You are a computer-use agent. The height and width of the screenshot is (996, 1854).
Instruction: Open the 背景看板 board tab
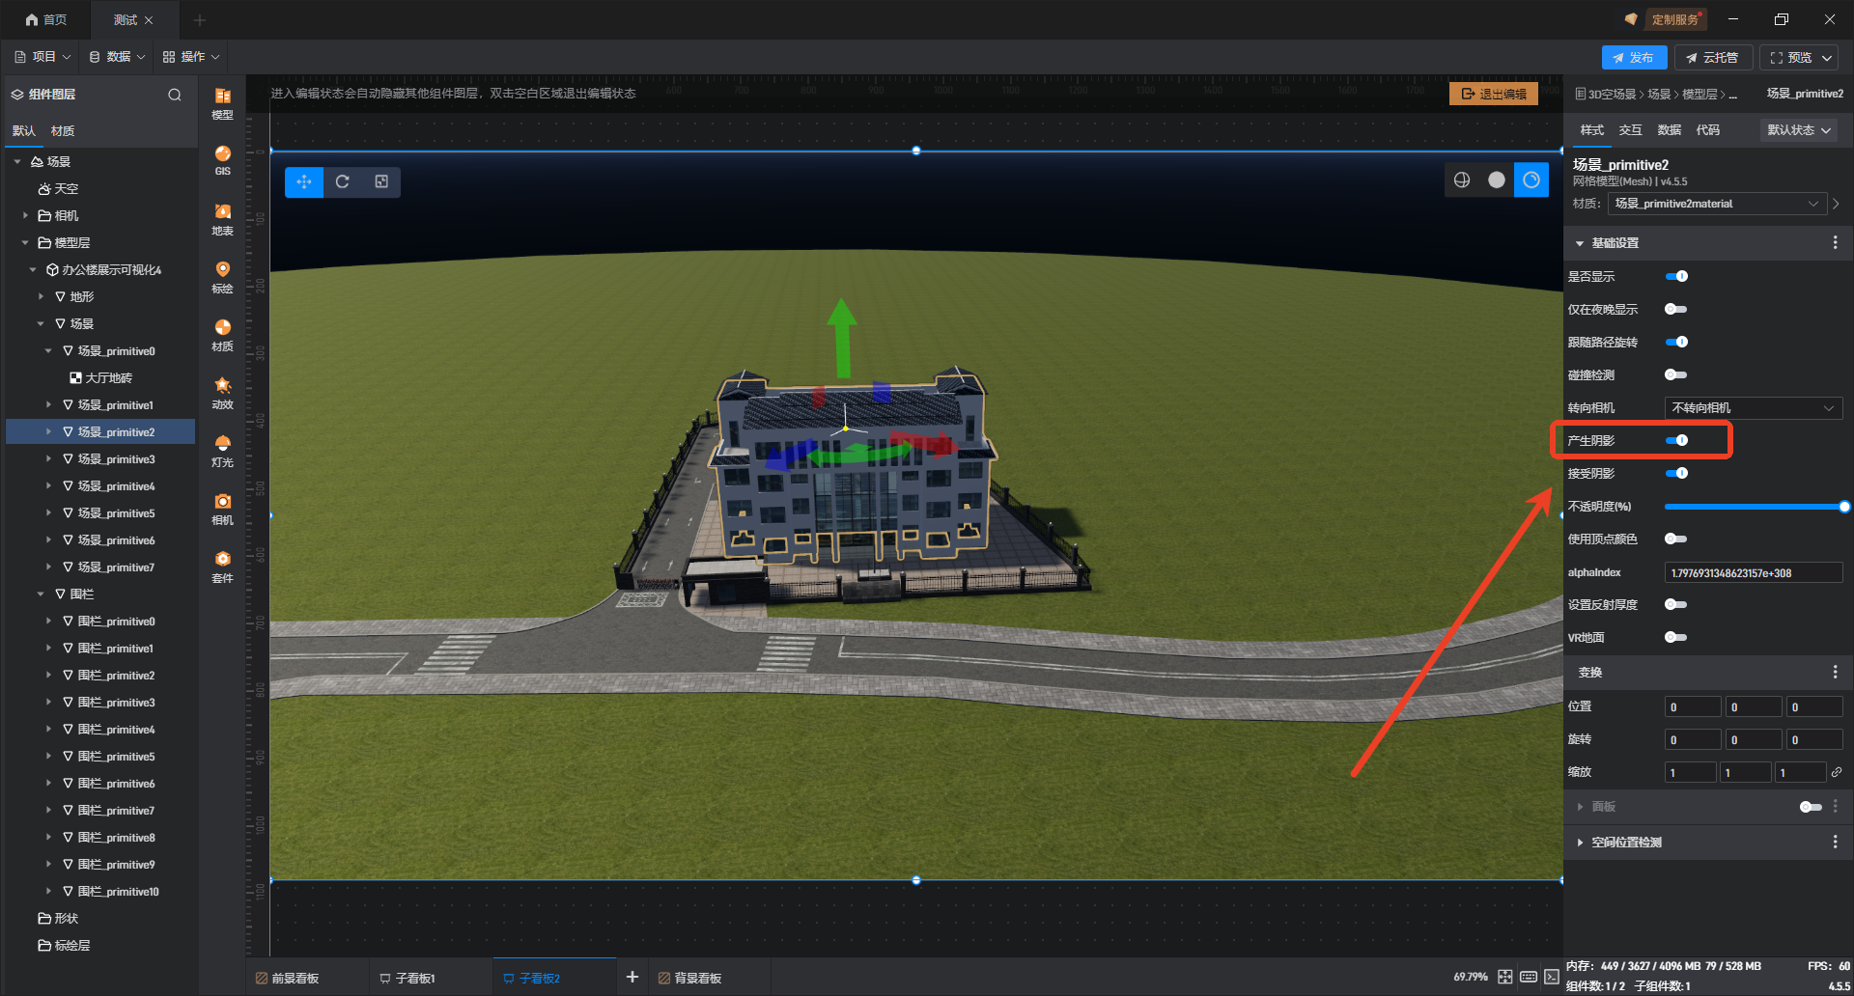[x=690, y=978]
